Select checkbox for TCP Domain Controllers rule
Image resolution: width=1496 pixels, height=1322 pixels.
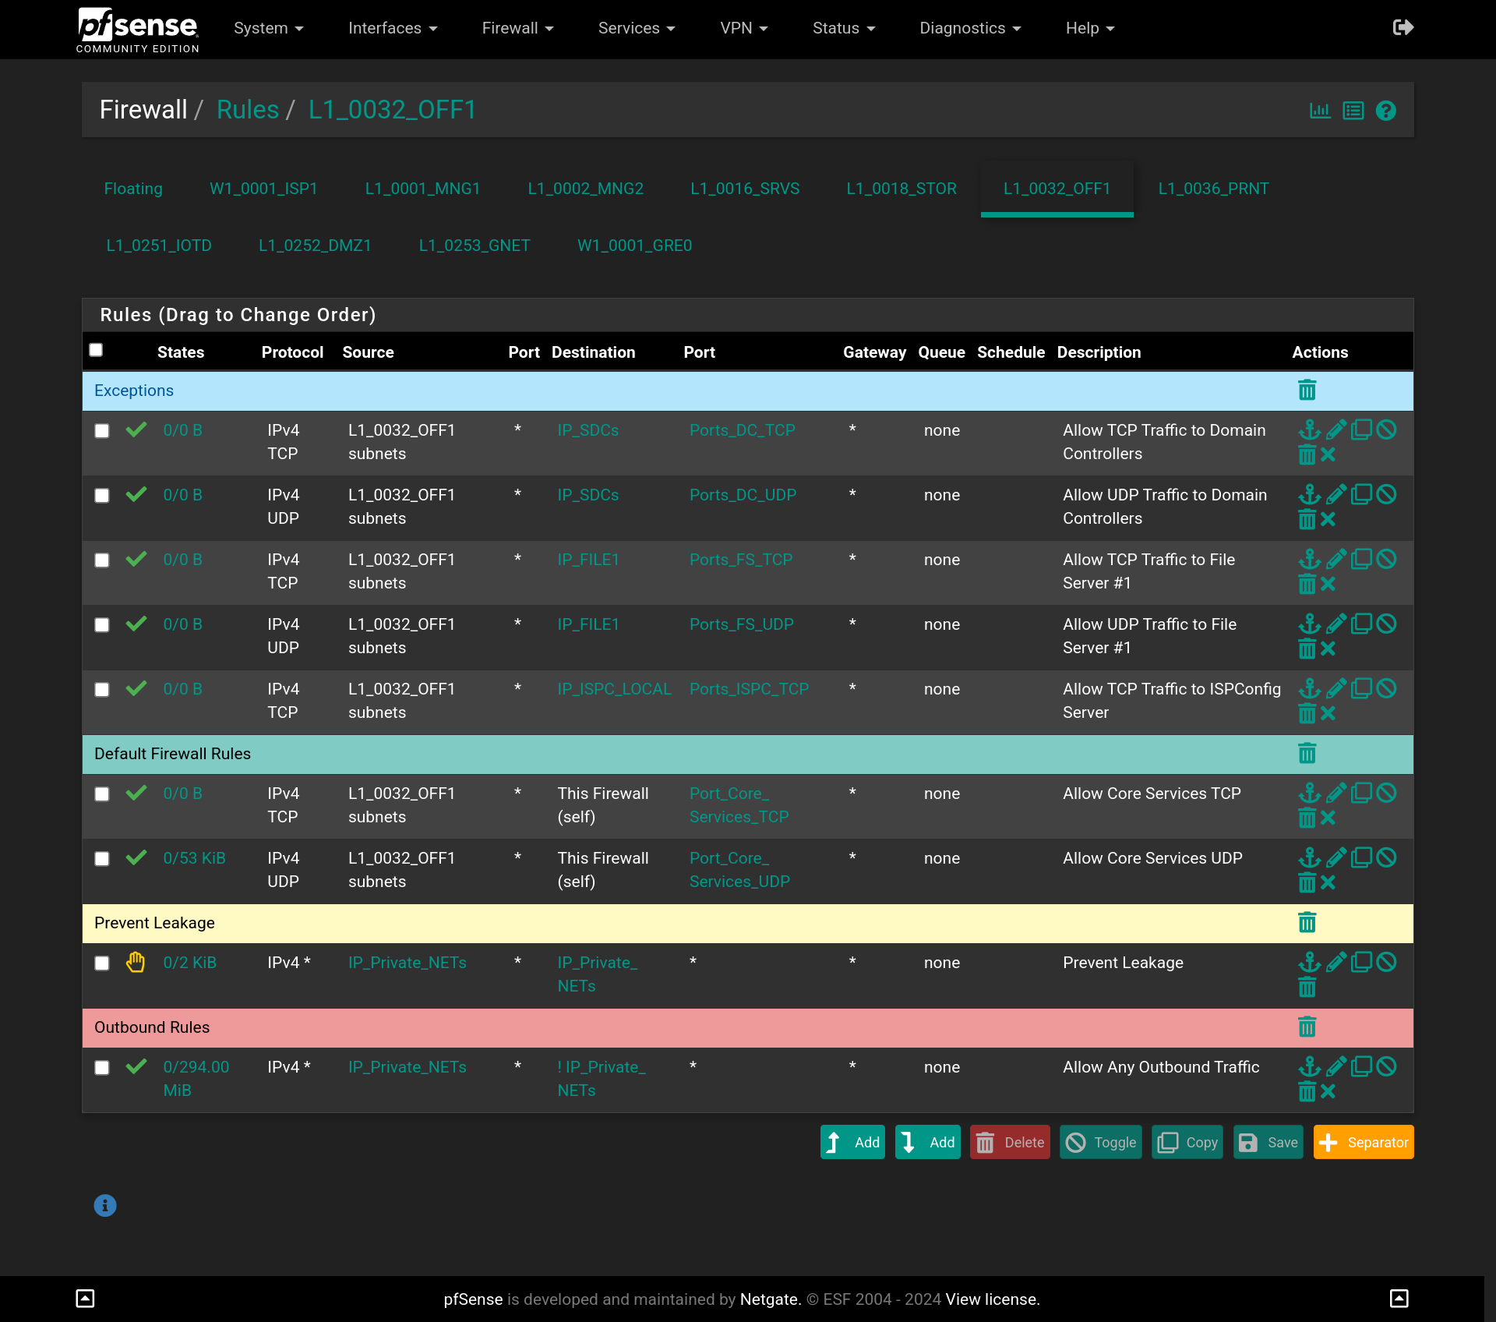coord(102,431)
